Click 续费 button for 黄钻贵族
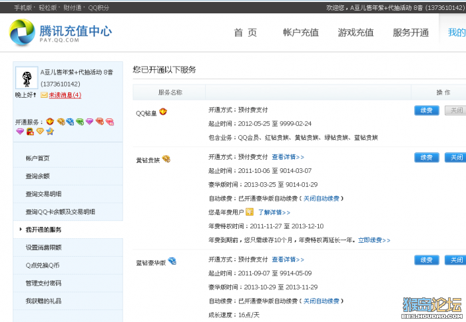Screen dimensions: 466x322 coord(427,158)
